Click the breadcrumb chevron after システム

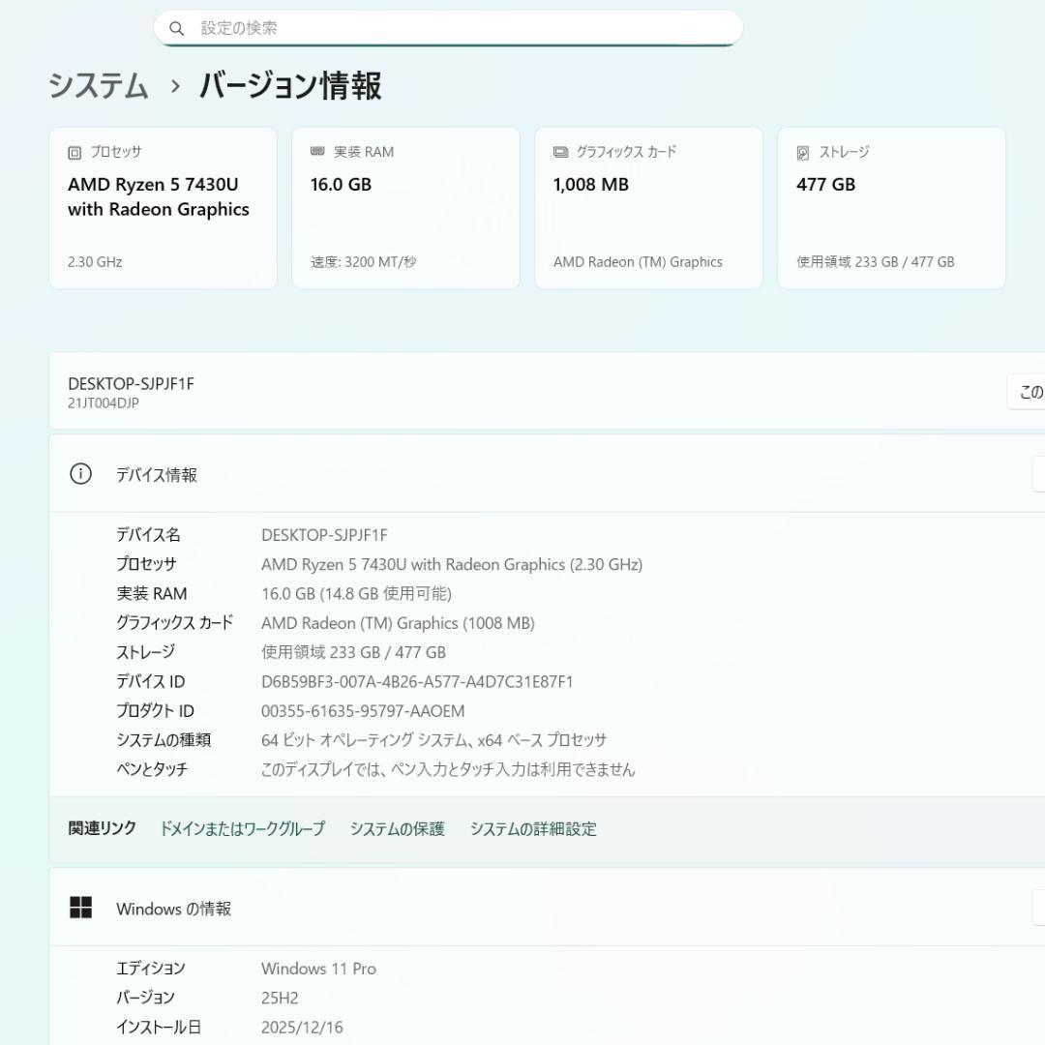click(x=175, y=86)
